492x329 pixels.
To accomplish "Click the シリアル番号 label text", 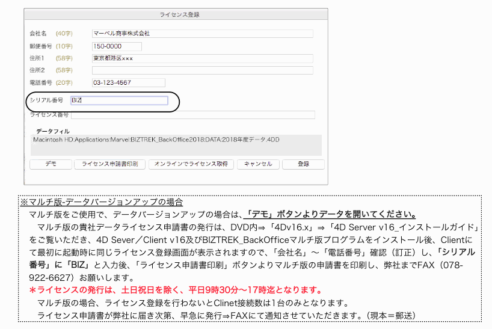I will pos(46,101).
